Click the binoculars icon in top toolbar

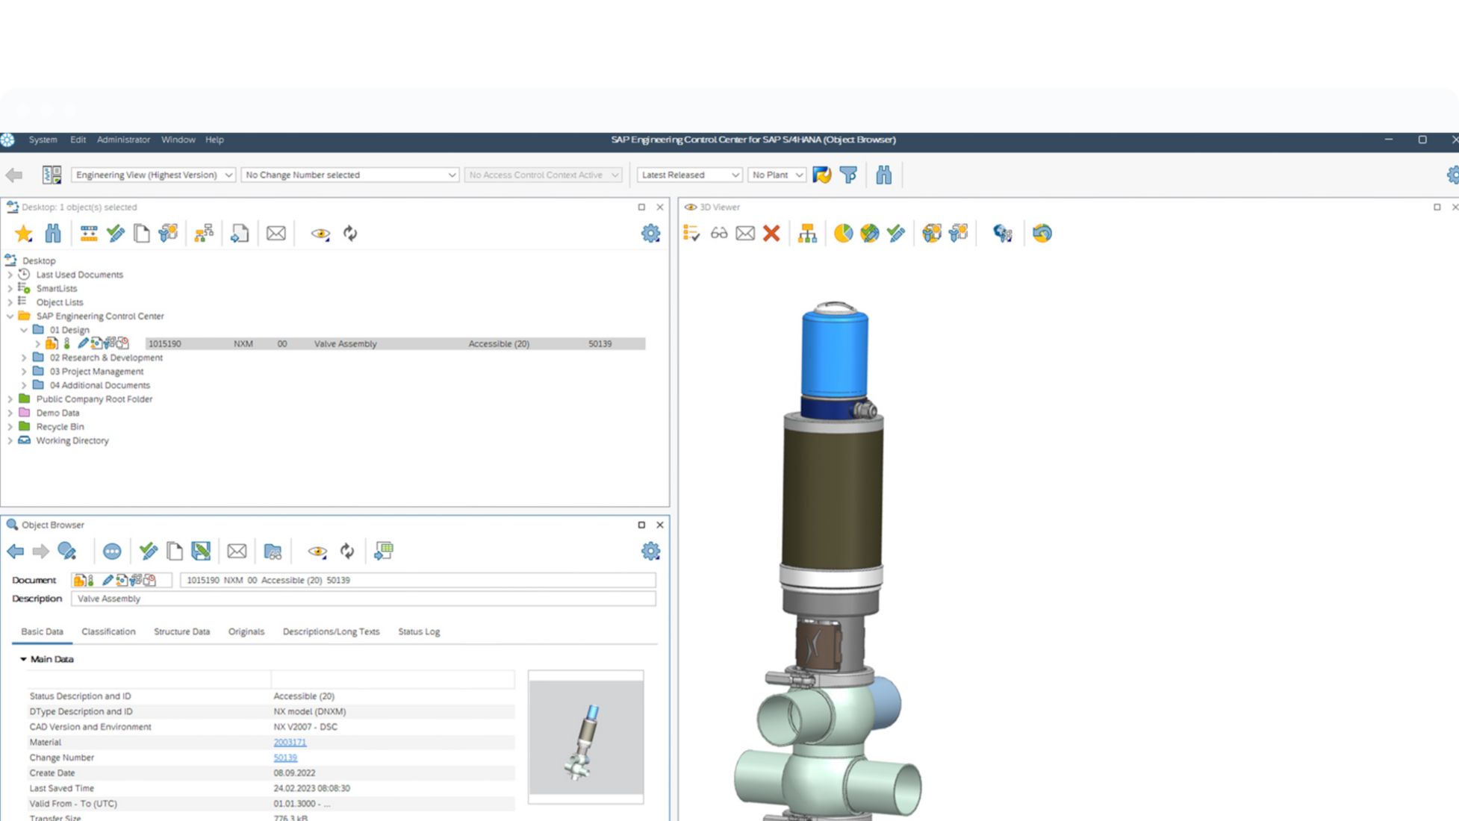tap(883, 175)
